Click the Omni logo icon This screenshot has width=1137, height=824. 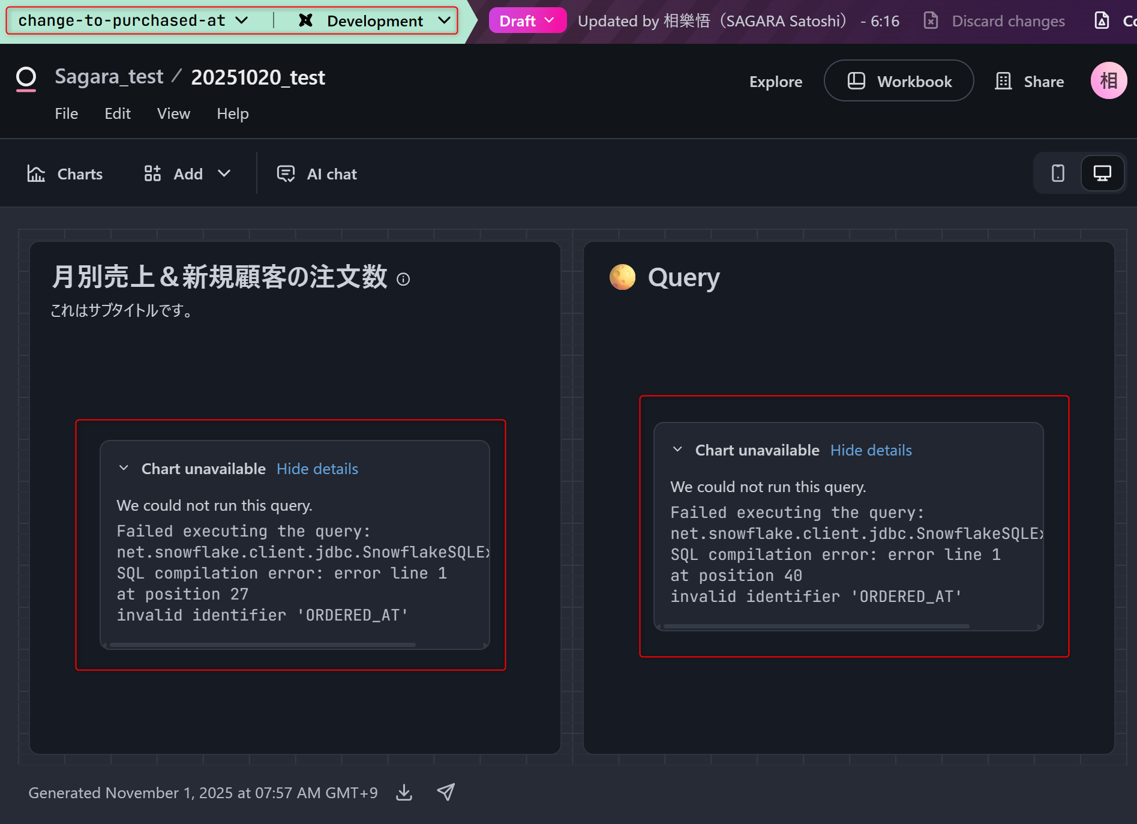[26, 79]
